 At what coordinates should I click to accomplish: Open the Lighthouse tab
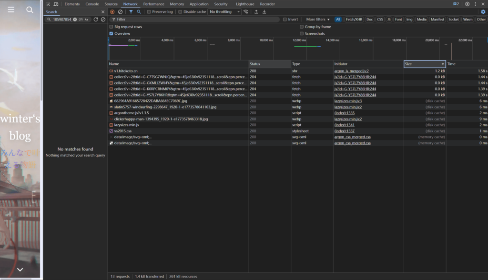(x=245, y=4)
